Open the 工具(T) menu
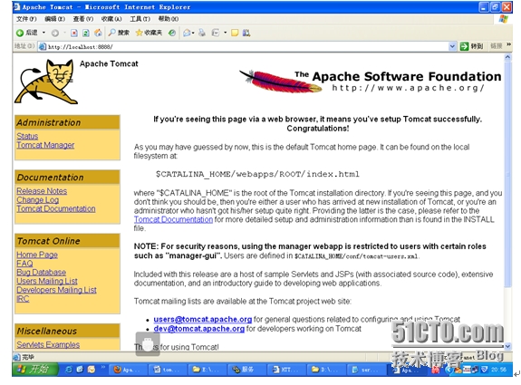 [140, 19]
